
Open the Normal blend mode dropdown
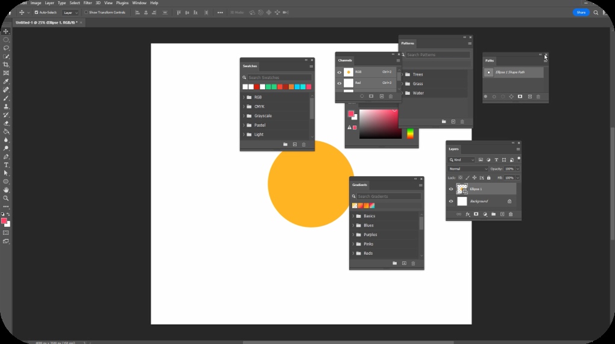(x=468, y=169)
